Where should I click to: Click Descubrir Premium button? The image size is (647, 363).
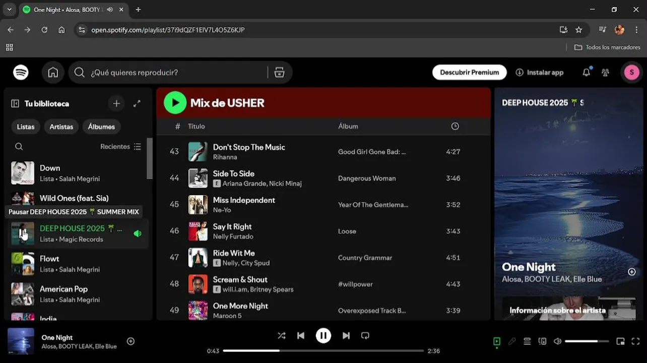tap(469, 73)
